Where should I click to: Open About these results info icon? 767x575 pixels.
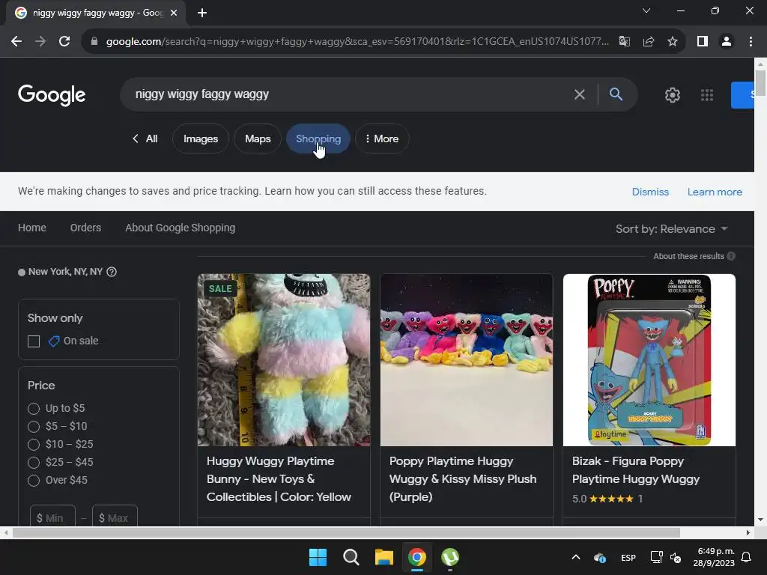click(731, 256)
